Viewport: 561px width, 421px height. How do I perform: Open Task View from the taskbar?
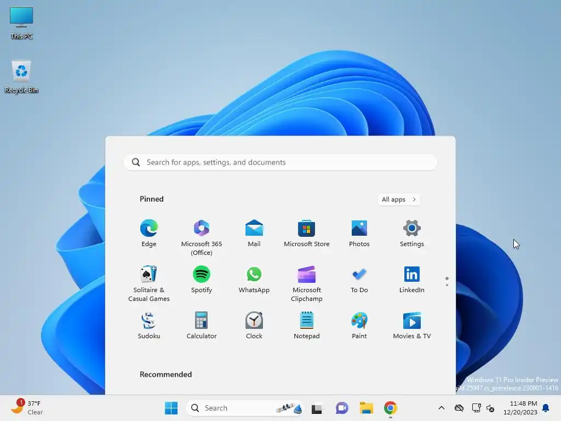pyautogui.click(x=317, y=408)
